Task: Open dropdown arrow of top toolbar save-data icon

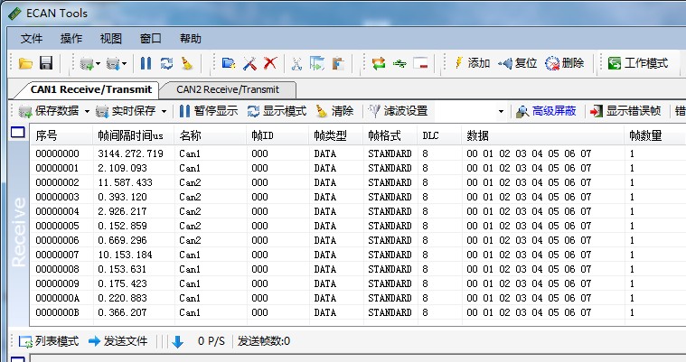Action: [x=98, y=64]
